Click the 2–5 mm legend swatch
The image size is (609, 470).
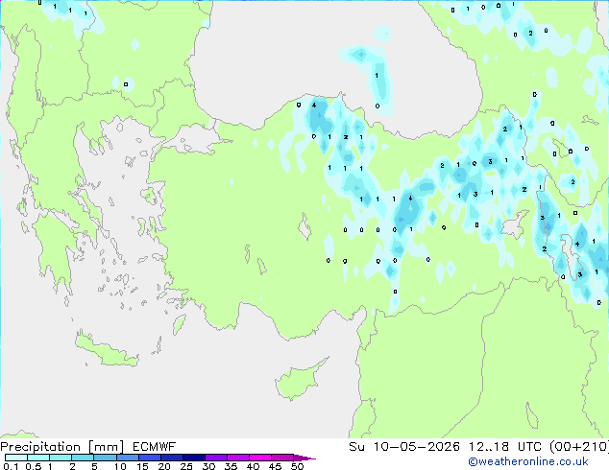83,458
